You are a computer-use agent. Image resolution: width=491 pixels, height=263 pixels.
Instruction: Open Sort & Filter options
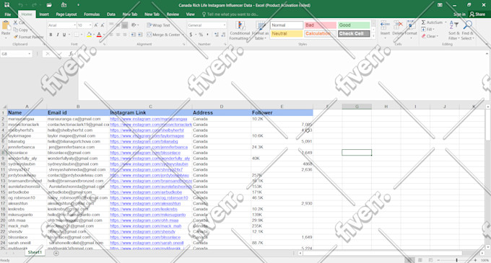point(453,30)
